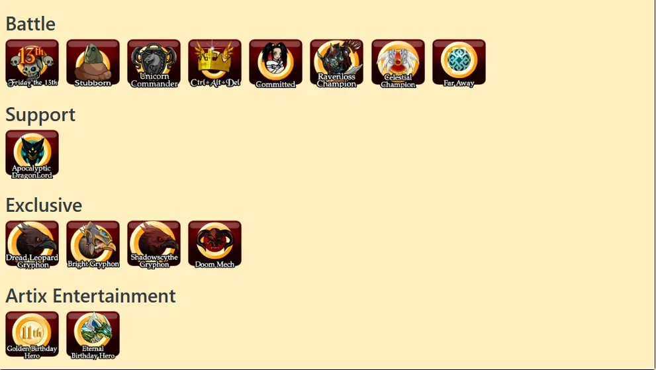656x370 pixels.
Task: Click the Battle section heading
Action: pos(30,24)
